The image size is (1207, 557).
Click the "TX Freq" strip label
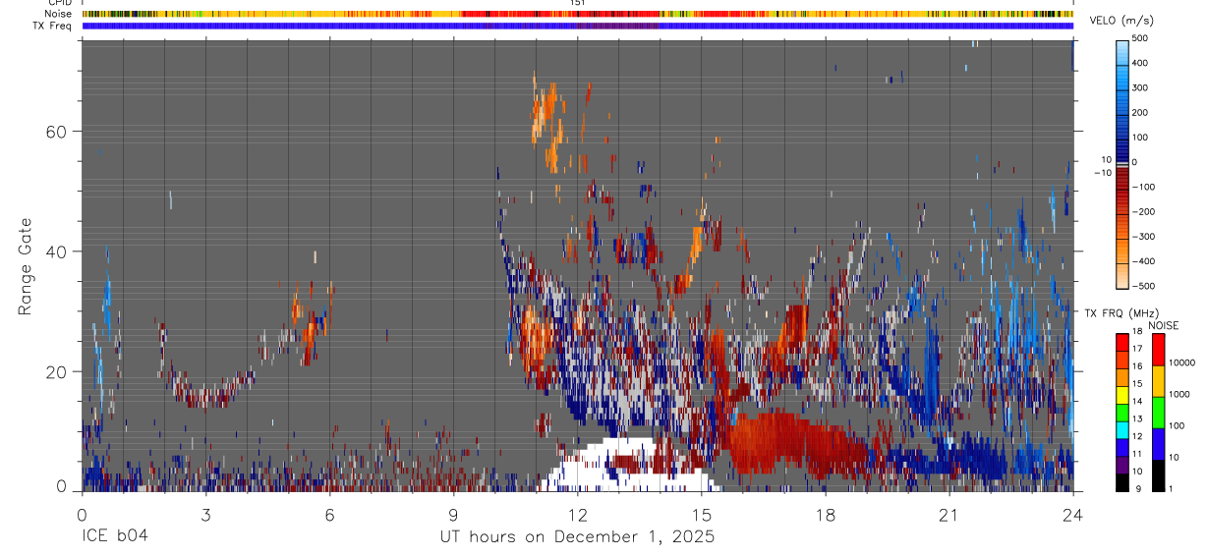coord(53,26)
